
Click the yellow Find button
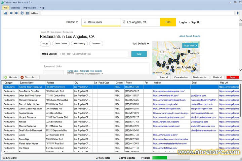pyautogui.click(x=168, y=22)
